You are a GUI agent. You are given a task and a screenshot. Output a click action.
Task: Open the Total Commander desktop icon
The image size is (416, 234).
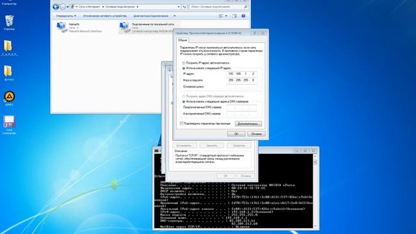coord(9,125)
